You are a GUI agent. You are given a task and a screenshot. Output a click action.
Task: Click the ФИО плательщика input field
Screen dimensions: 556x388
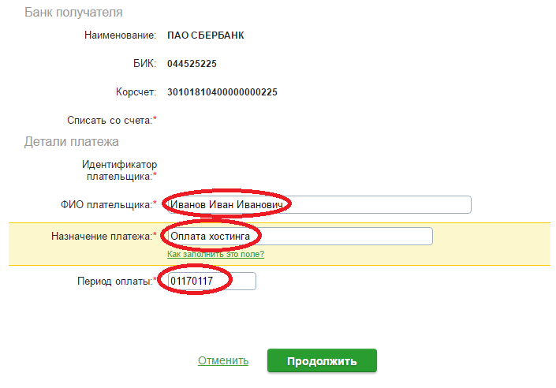315,205
